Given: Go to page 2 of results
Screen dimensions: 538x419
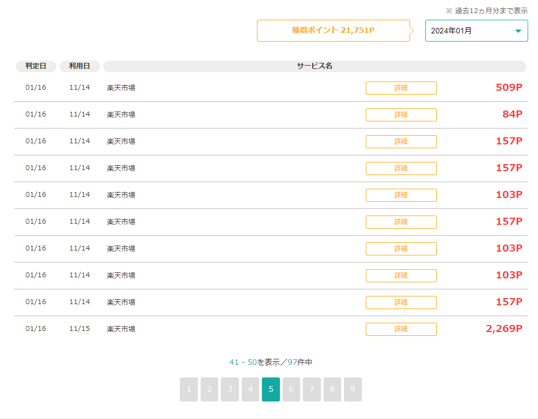Looking at the screenshot, I should 209,389.
